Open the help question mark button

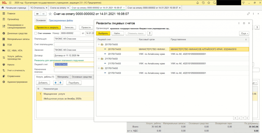click(150, 33)
